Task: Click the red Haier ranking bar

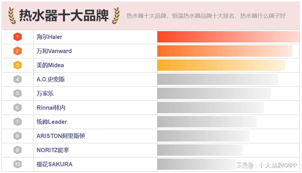Action: point(228,37)
